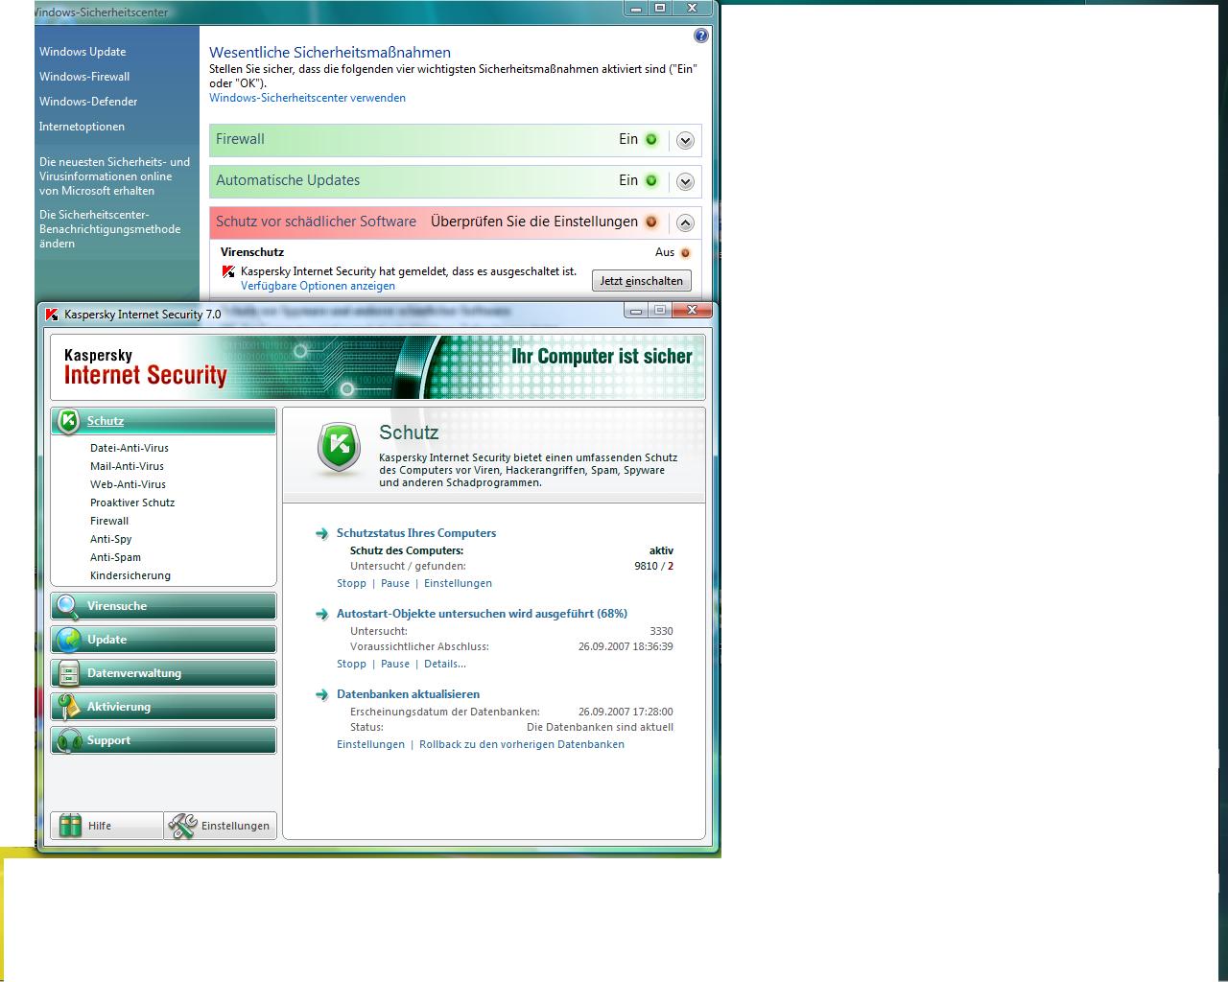The width and height of the screenshot is (1228, 982).
Task: Open Windows-Firewall in Security Center sidebar
Action: coord(84,77)
